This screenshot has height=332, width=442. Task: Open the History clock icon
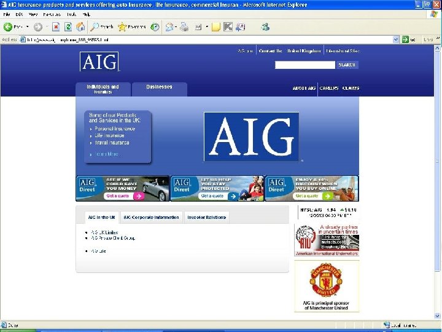pyautogui.click(x=155, y=27)
